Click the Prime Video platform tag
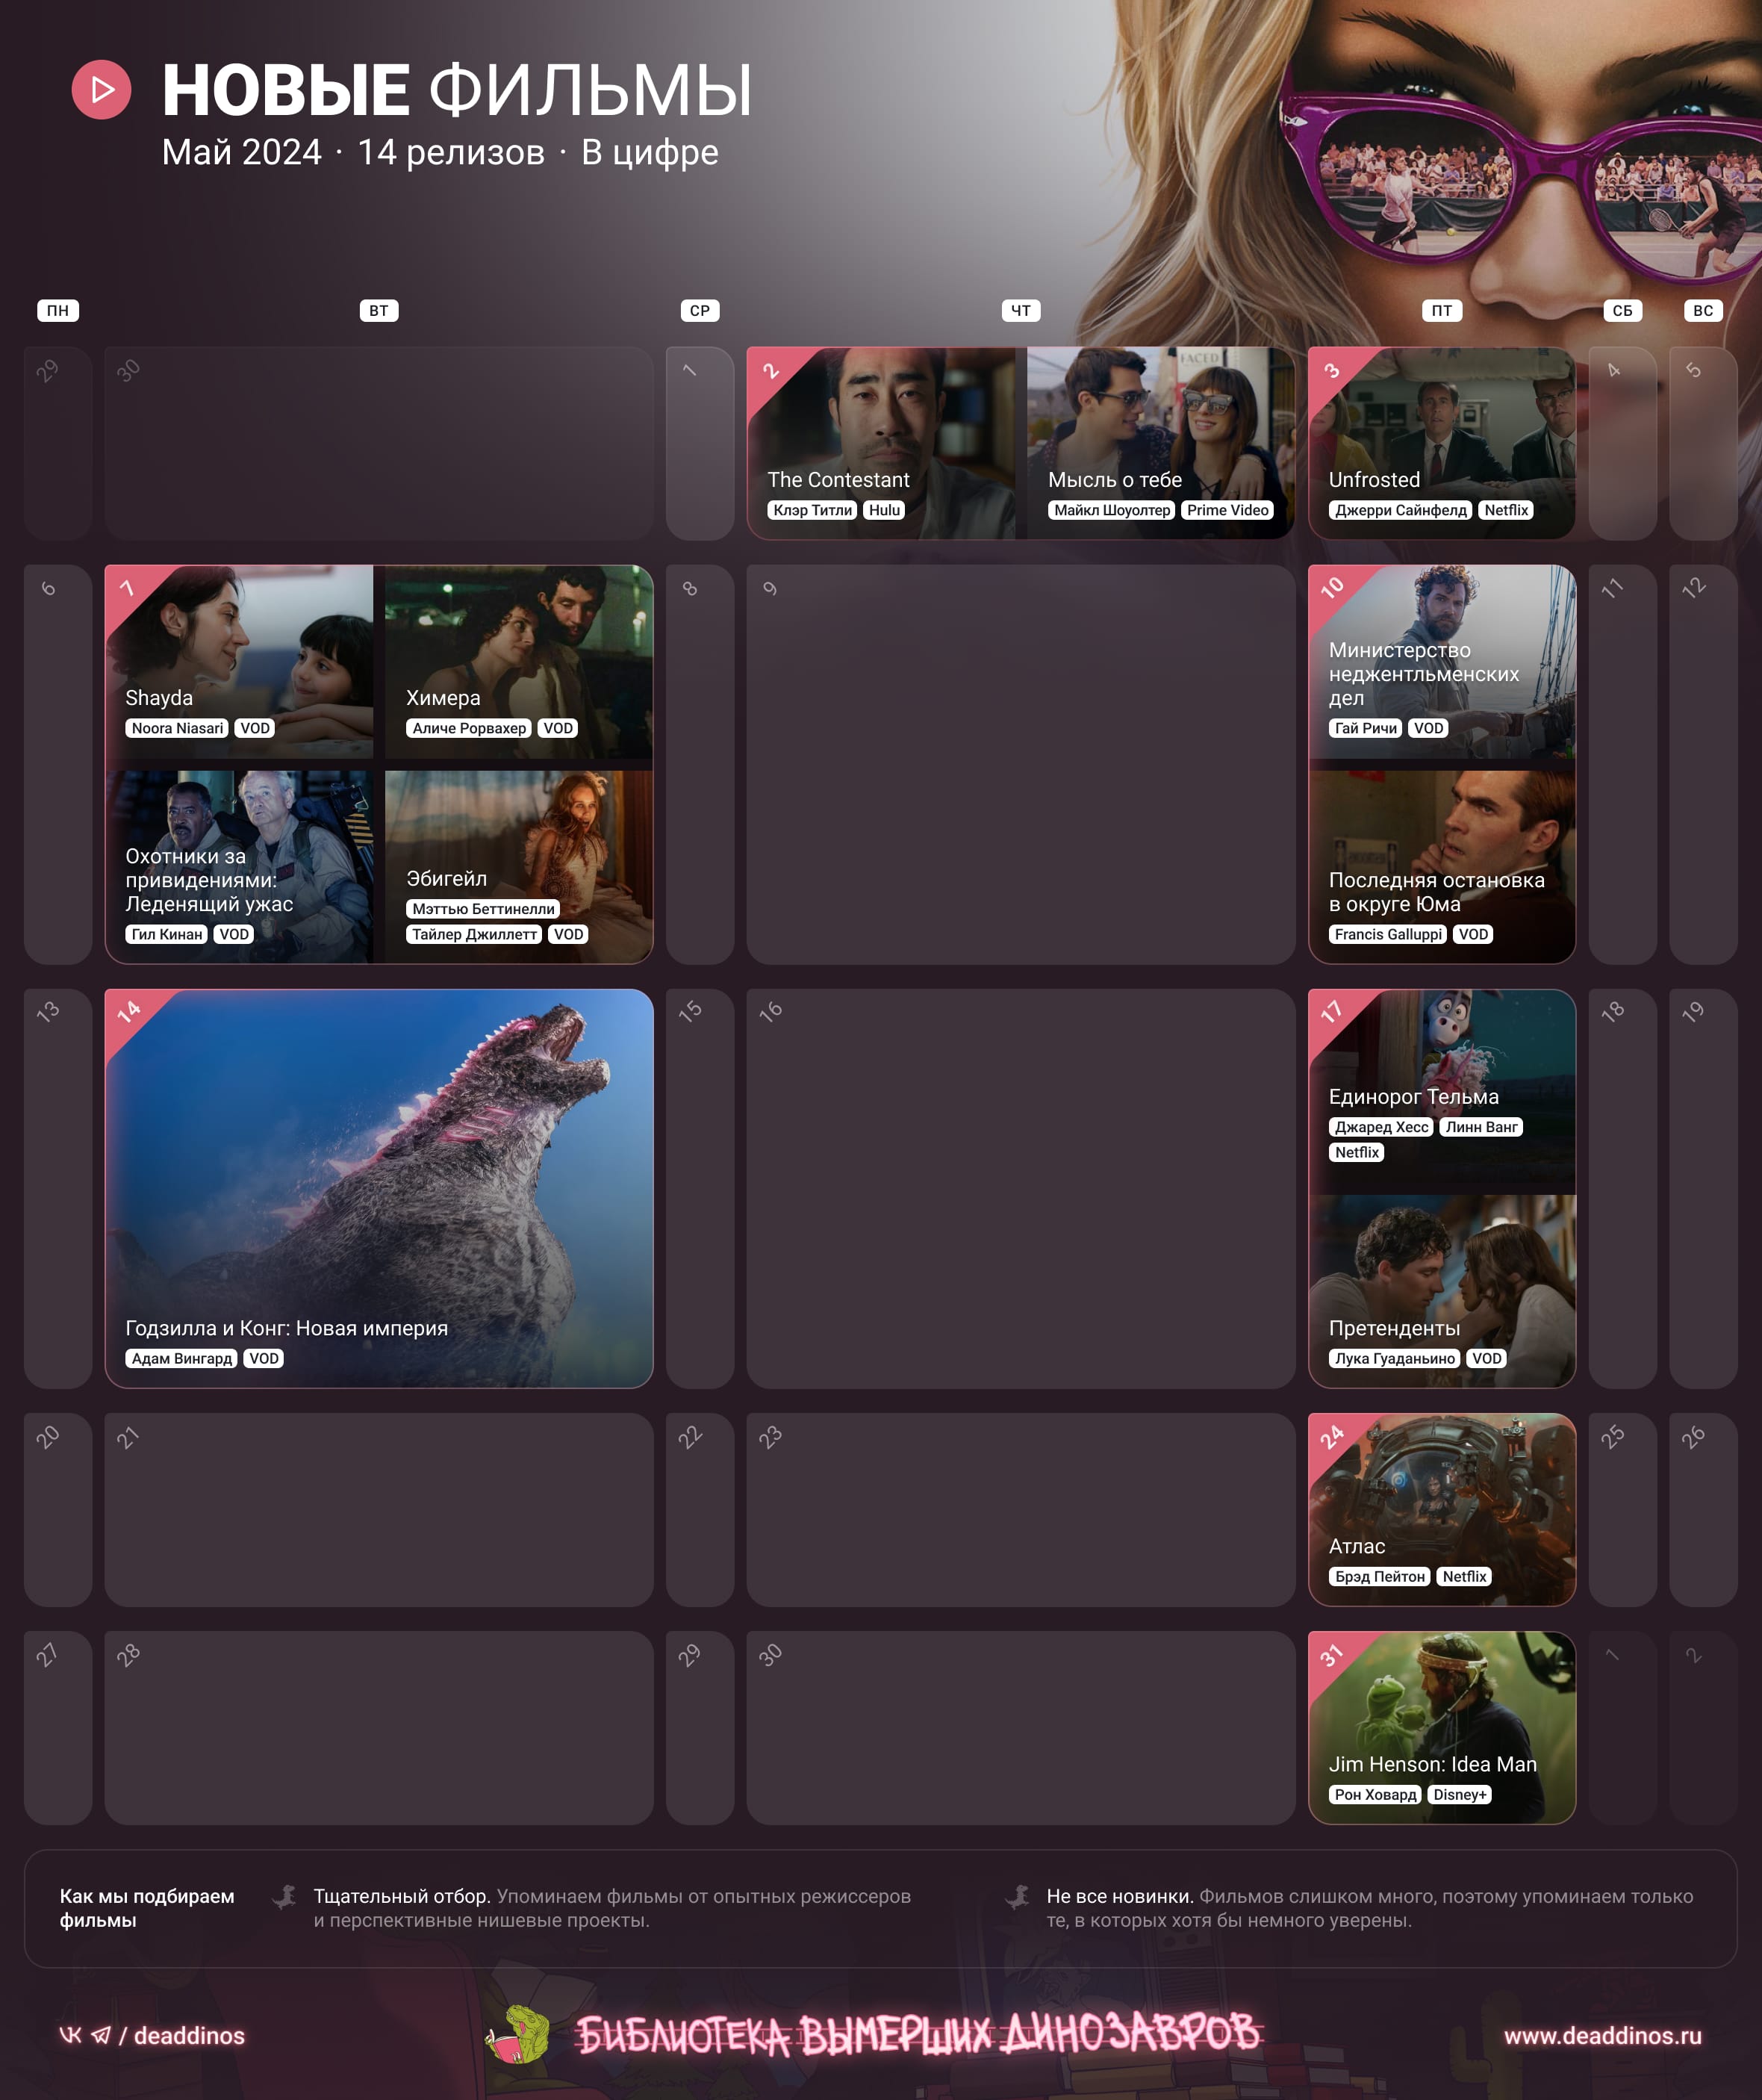1762x2100 pixels. point(1228,510)
